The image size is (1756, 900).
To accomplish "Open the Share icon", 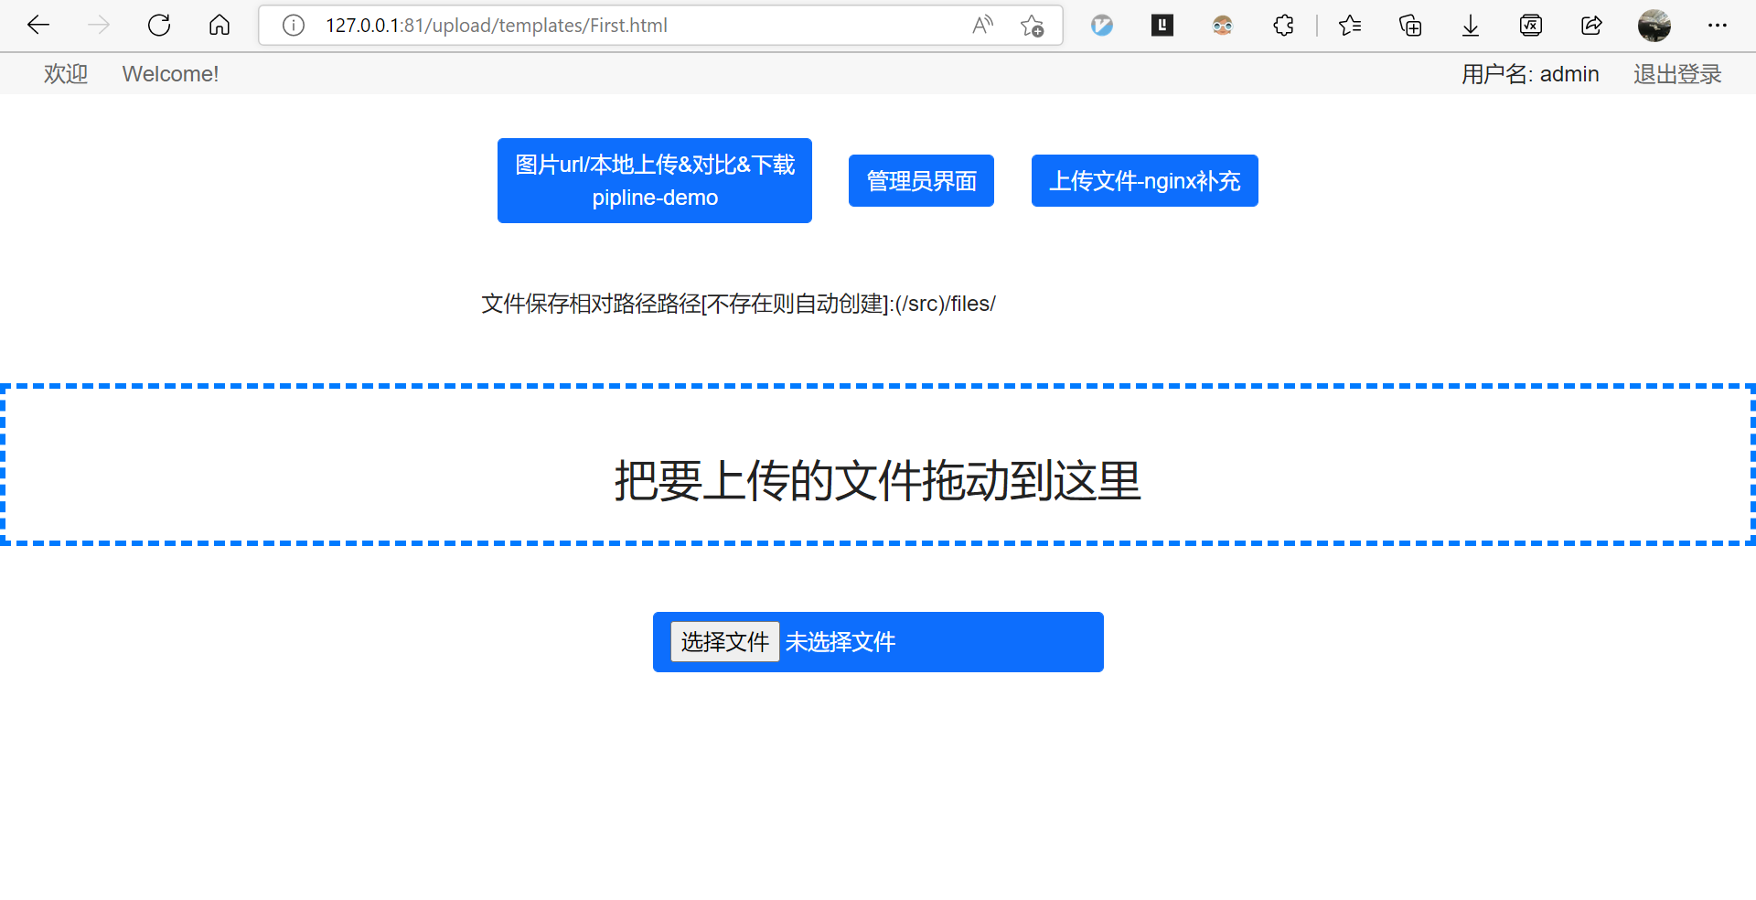I will [x=1591, y=26].
